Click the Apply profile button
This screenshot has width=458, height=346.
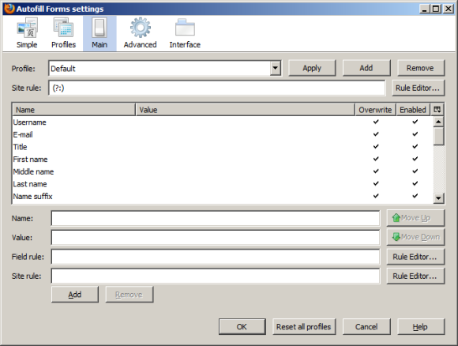(312, 68)
